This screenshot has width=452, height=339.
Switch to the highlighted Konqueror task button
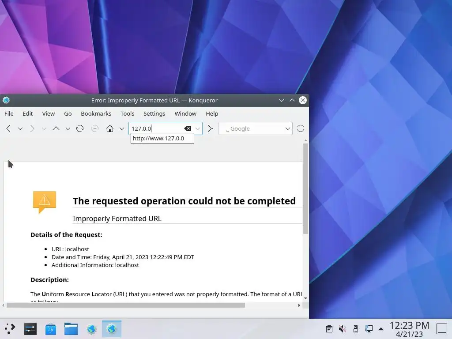pyautogui.click(x=112, y=328)
